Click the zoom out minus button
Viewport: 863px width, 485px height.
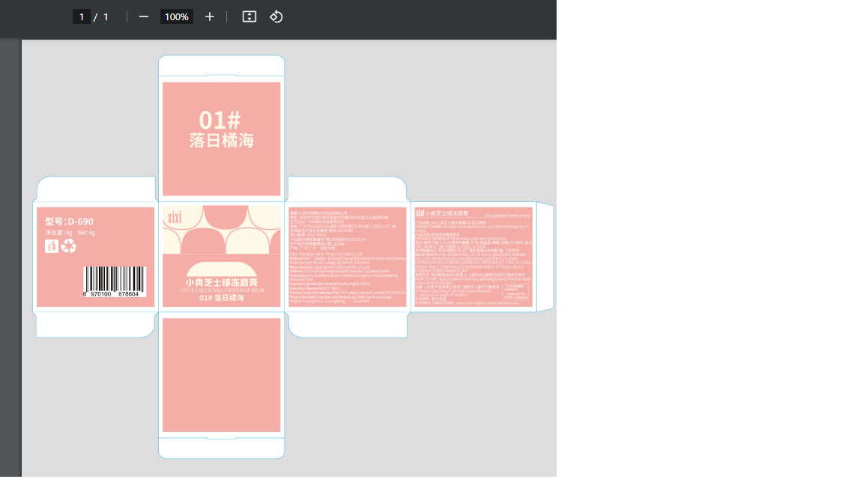click(x=144, y=16)
